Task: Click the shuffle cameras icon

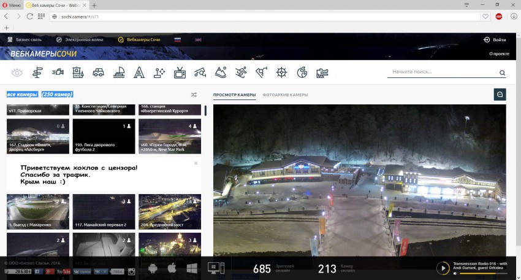Action: [x=194, y=95]
